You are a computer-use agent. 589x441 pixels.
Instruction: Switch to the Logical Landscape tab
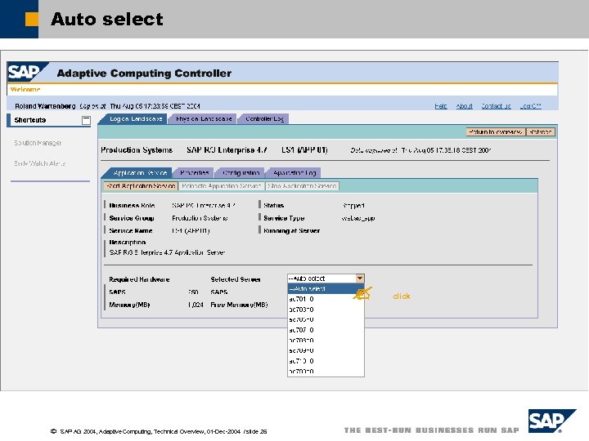136,119
